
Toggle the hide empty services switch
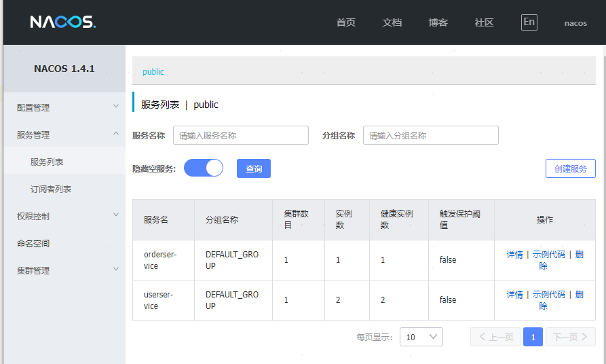(x=204, y=168)
